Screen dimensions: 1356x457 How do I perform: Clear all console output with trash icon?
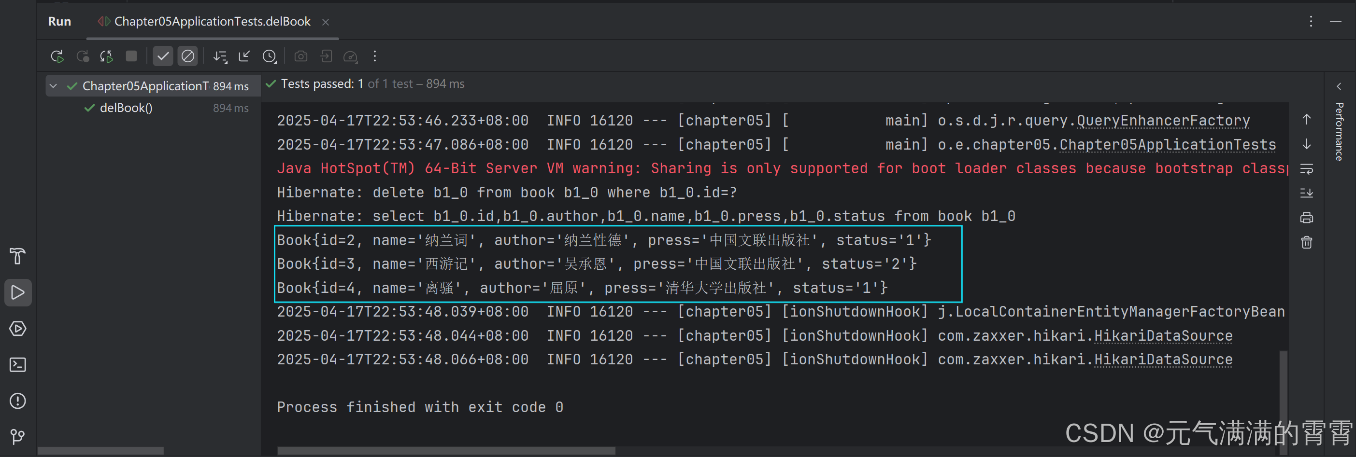[1307, 242]
